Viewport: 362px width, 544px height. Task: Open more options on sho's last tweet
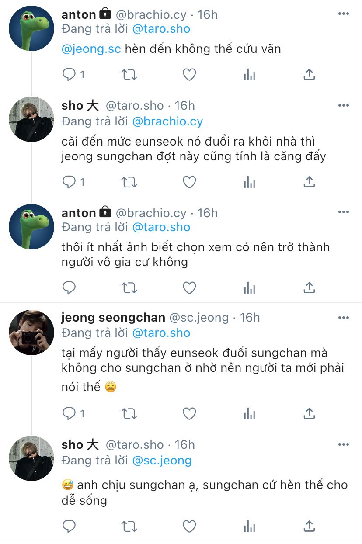(x=344, y=444)
